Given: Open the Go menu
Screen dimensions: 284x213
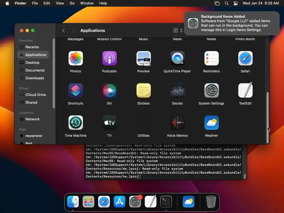Looking at the screenshot, I should 72,3.
